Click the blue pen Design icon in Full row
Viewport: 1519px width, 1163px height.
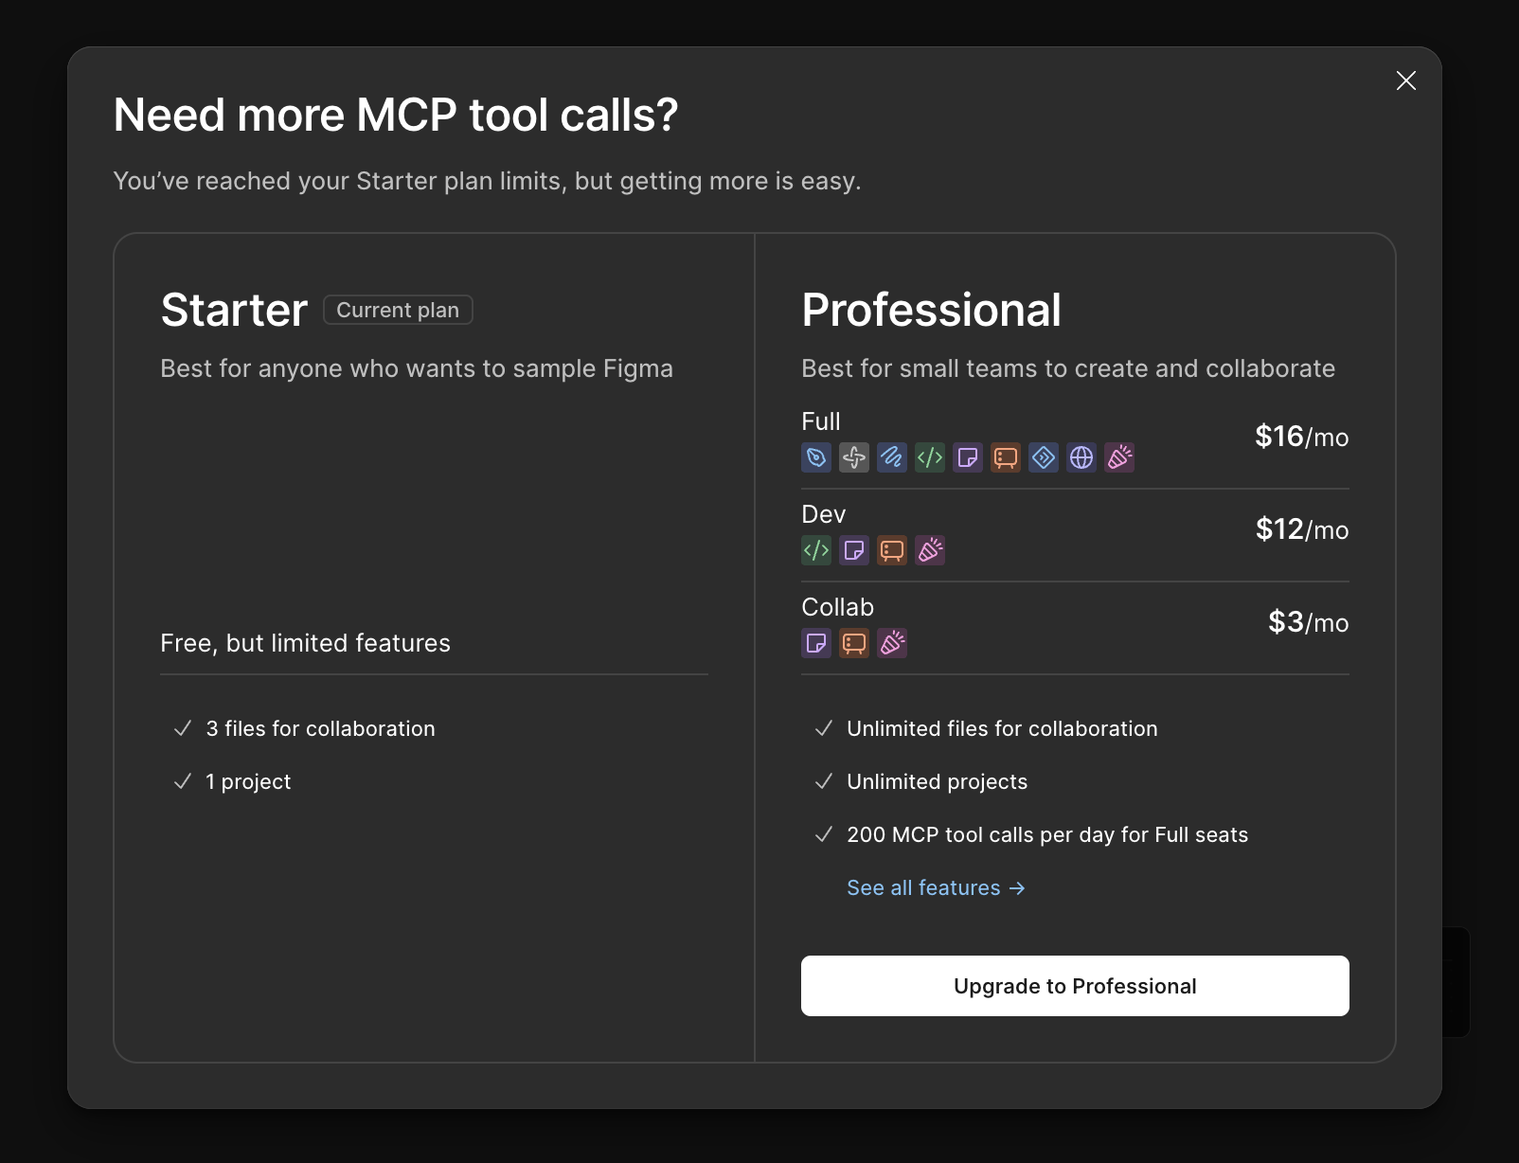[x=816, y=457]
